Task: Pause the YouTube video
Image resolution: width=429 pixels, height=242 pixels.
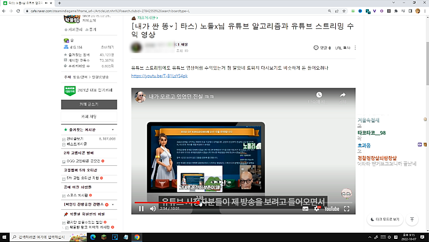Action: coord(141,209)
